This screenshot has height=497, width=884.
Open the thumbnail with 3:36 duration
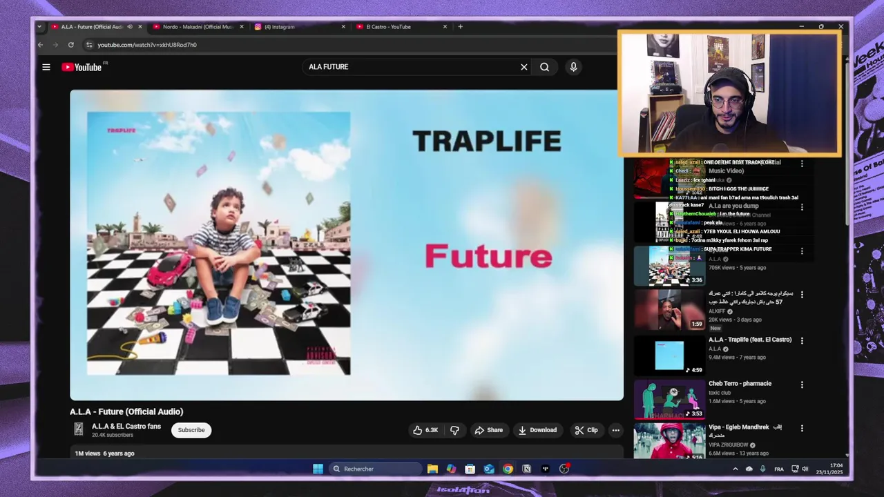pos(670,266)
